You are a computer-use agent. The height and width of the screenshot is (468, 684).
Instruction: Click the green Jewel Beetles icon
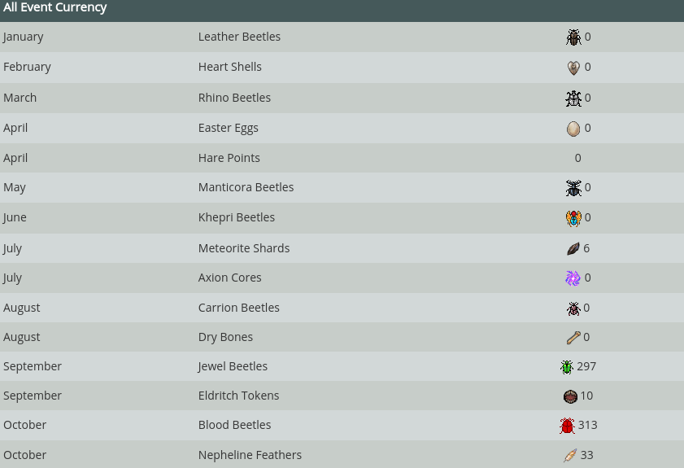pyautogui.click(x=567, y=367)
